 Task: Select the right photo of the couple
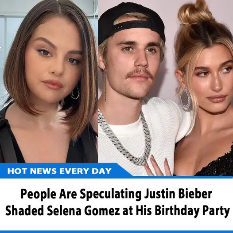coord(166,88)
